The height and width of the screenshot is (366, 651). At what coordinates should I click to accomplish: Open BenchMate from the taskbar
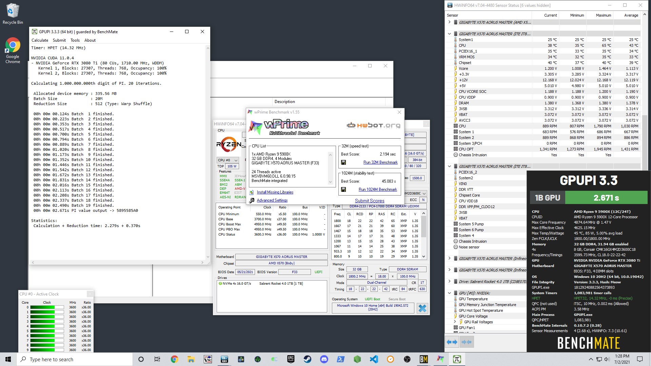423,359
